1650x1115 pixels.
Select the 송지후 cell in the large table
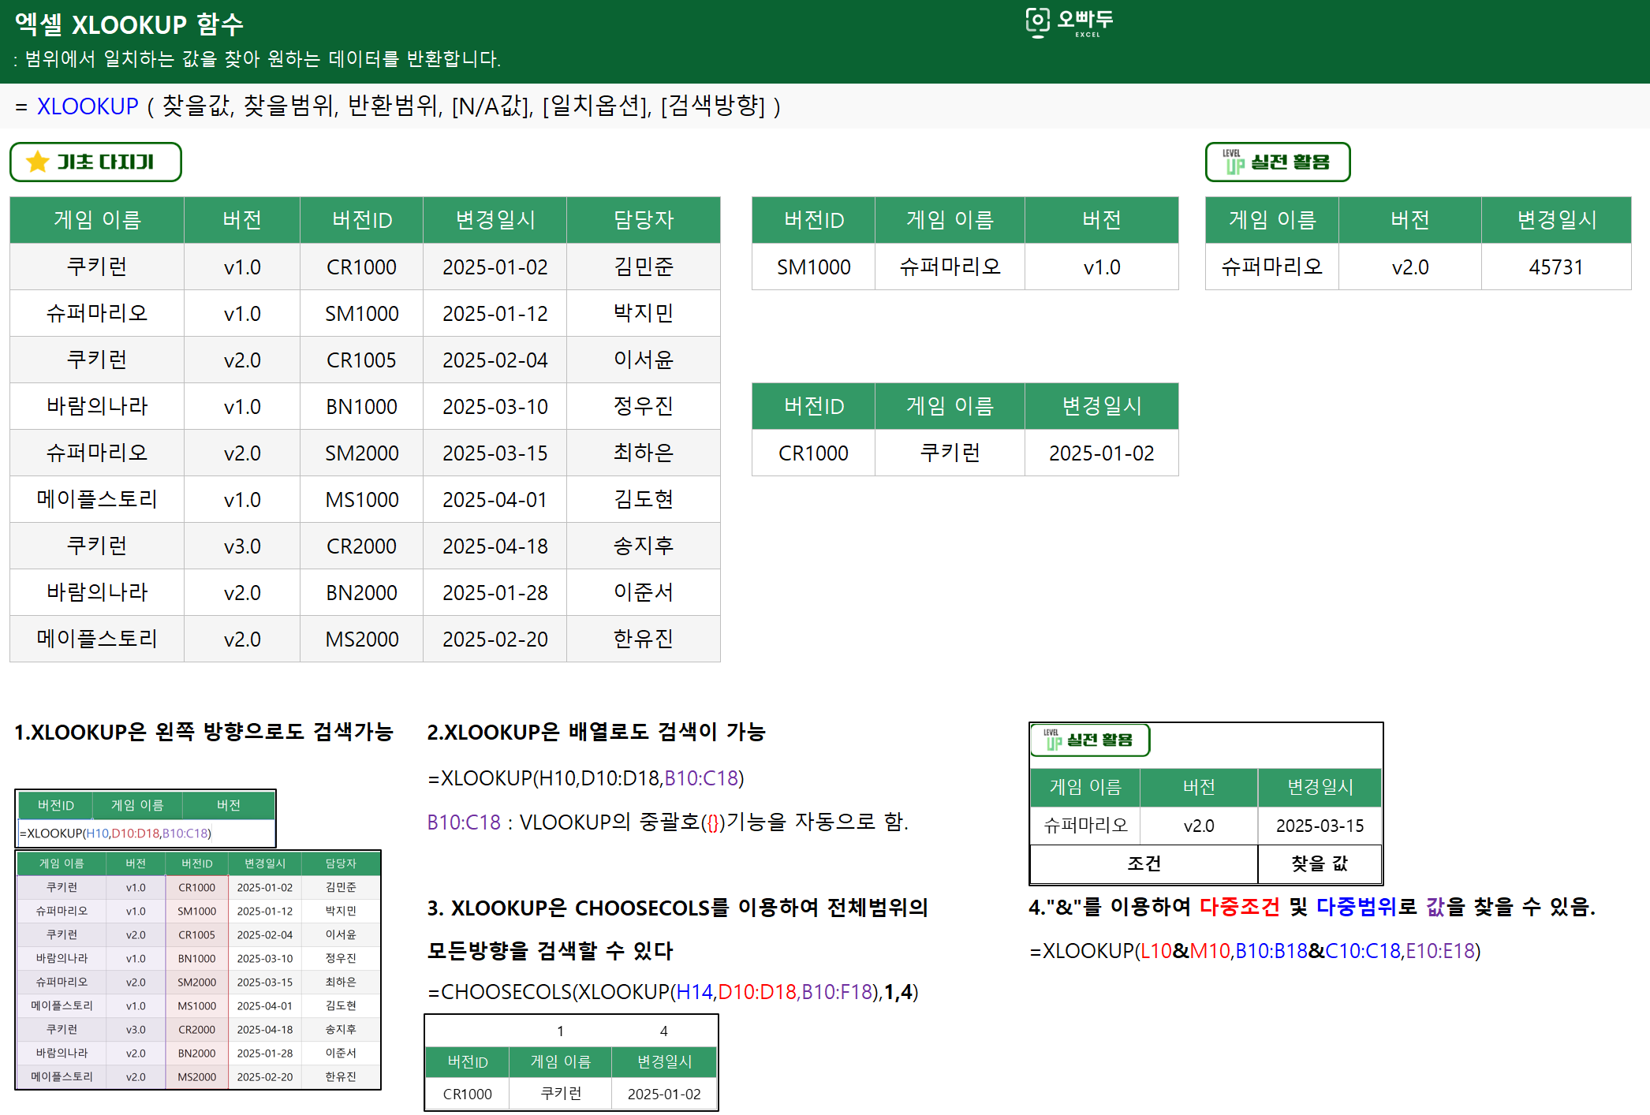[x=644, y=546]
